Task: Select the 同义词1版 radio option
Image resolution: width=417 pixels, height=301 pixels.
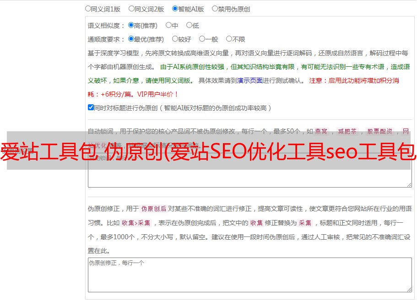Action: [x=88, y=9]
